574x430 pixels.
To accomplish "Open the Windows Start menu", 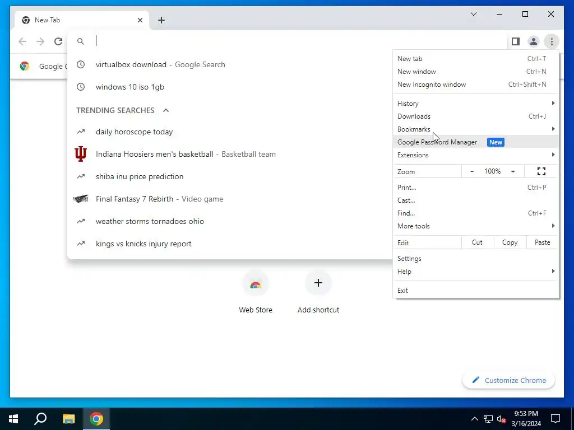I will (13, 419).
